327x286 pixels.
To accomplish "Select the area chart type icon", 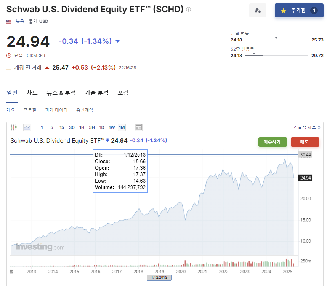I will [x=27, y=127].
